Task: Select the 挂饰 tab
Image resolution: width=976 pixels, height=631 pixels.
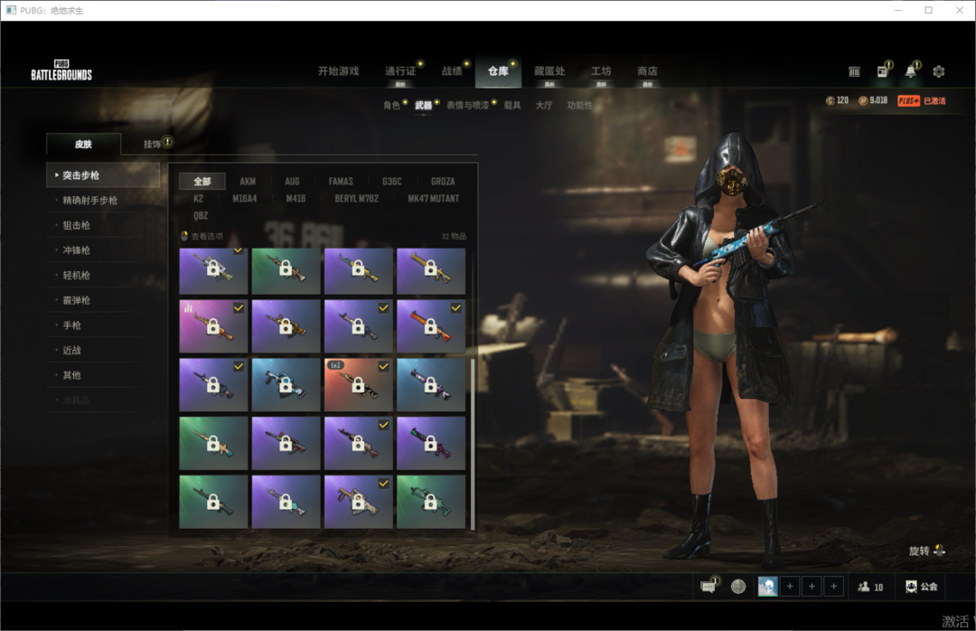Action: pos(153,144)
